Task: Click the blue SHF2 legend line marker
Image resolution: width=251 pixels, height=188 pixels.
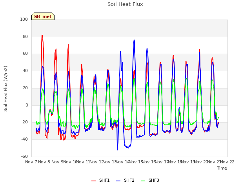Action: (118, 181)
